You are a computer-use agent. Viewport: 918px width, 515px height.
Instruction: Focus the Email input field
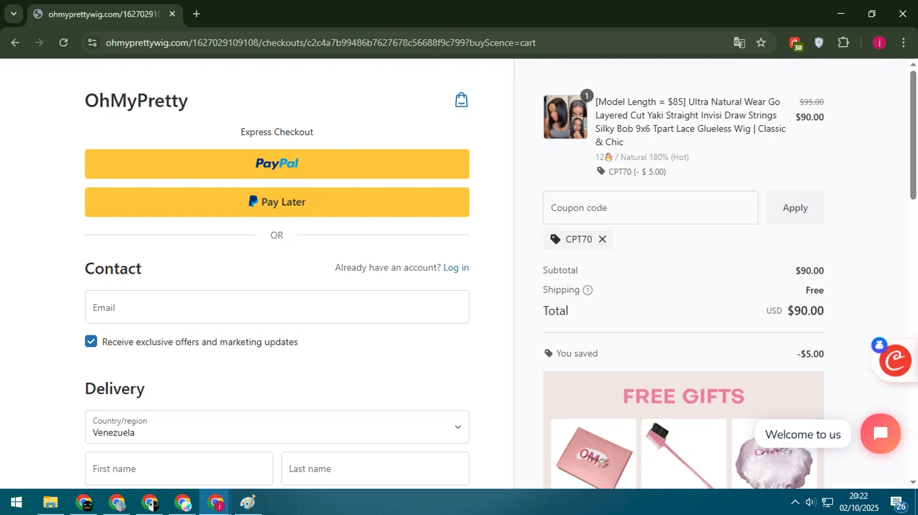pyautogui.click(x=277, y=307)
